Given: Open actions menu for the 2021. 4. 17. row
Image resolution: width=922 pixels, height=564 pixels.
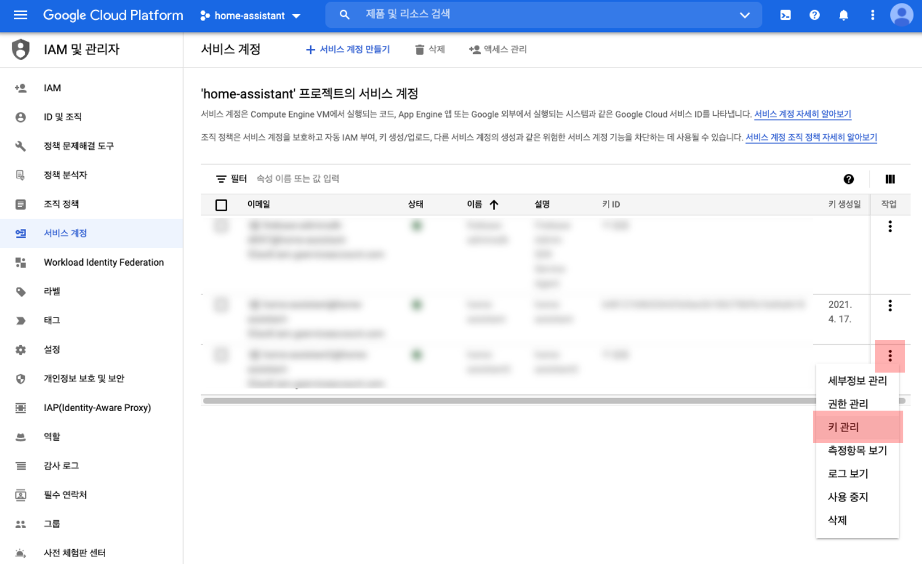Looking at the screenshot, I should pos(890,306).
